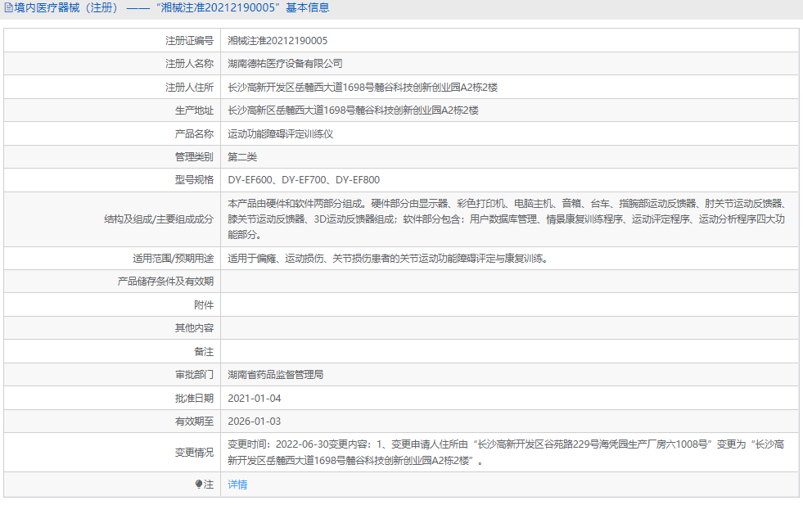Select the registration number 湘械注准20212190005 in the table

[277, 40]
